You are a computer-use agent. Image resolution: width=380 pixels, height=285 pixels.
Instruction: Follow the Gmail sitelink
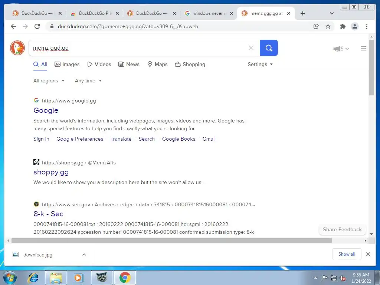click(209, 139)
